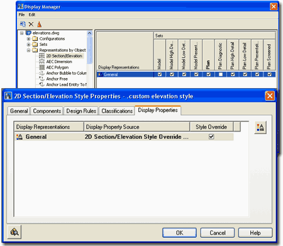Screen dimensions: 283x246
Task: Click the AEC Polygon object icon
Action: click(42, 67)
